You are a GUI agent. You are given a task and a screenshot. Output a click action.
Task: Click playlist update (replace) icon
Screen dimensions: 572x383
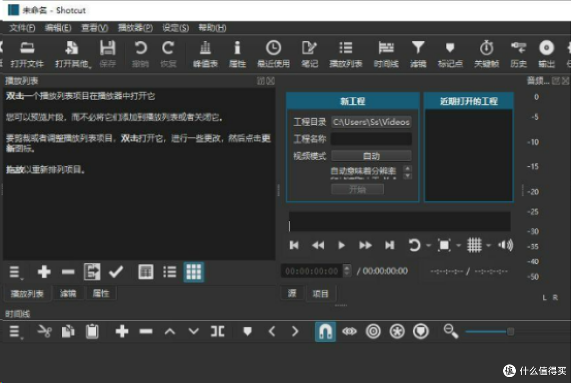(x=92, y=272)
